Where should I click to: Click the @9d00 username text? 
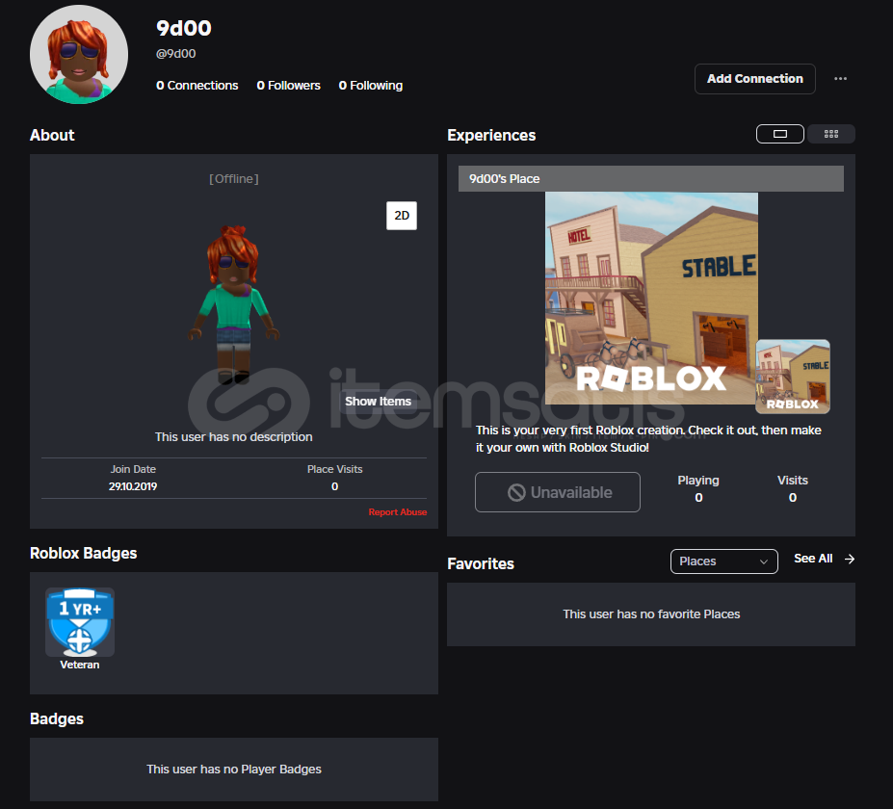[x=176, y=54]
